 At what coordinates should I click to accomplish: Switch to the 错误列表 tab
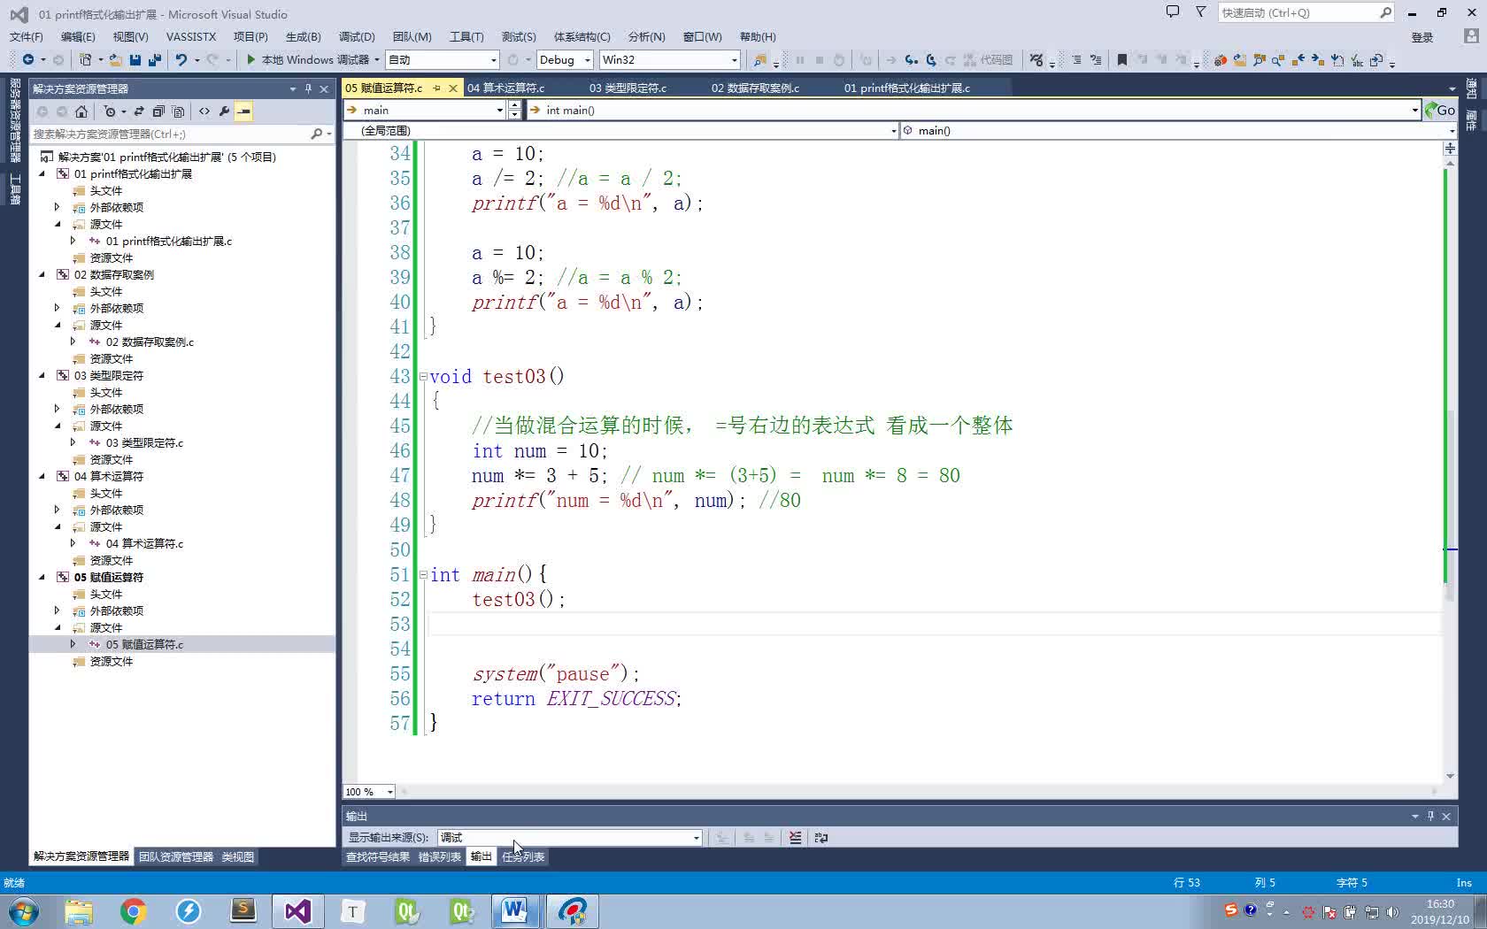(x=439, y=856)
